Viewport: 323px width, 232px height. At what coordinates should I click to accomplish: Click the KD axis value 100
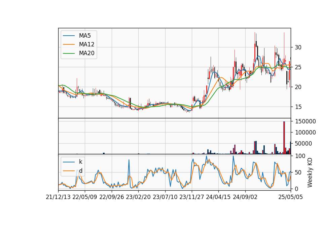pos(300,156)
